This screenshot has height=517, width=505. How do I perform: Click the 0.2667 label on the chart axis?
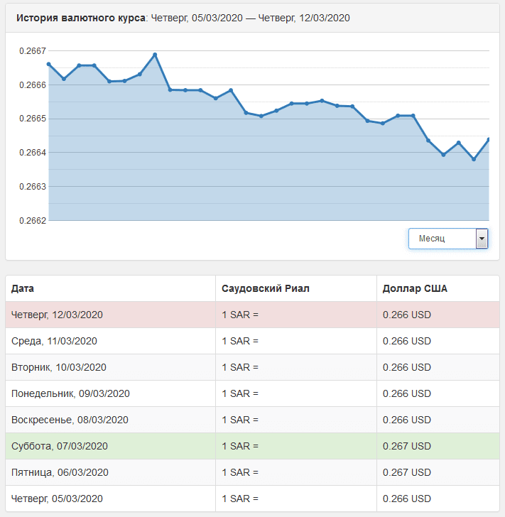tap(31, 51)
